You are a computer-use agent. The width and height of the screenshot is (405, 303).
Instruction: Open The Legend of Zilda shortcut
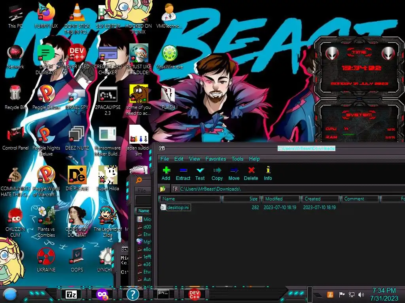(x=108, y=222)
